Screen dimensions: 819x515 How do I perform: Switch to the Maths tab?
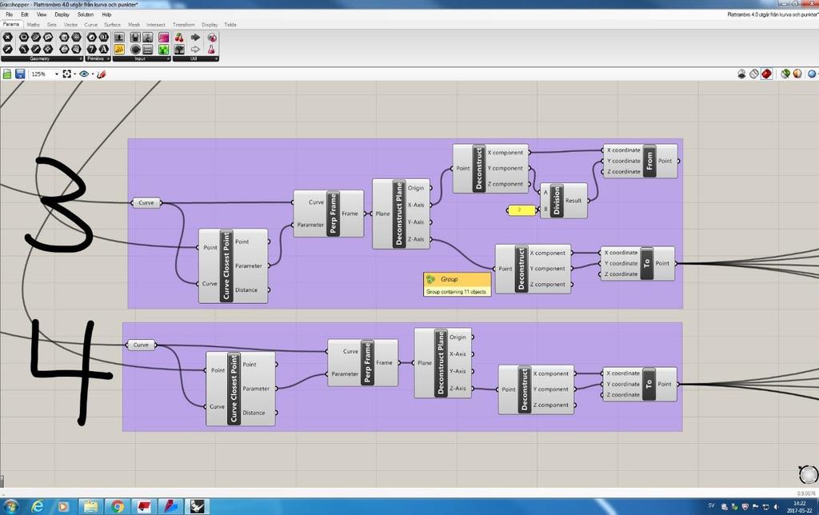coord(33,25)
